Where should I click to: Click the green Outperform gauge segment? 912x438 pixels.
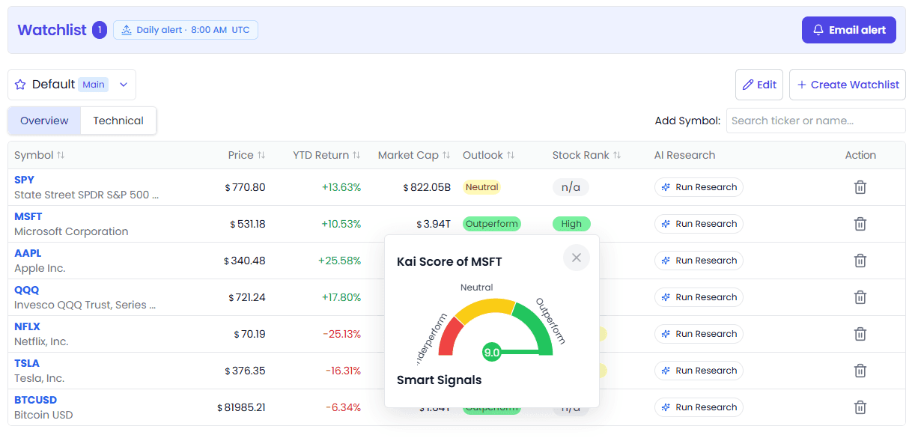point(539,325)
